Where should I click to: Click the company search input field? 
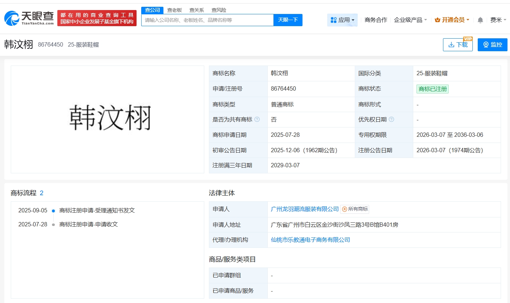pos(207,20)
